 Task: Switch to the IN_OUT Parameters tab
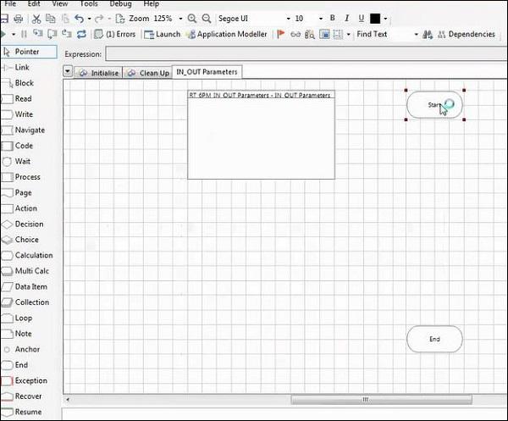point(207,72)
